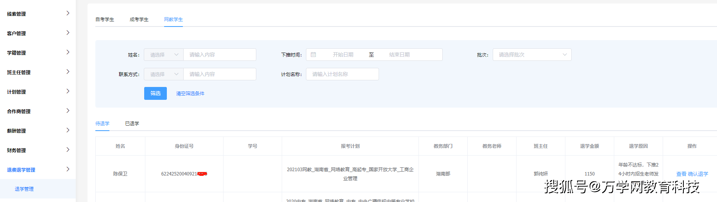Expand the 班主任管理 sidebar section

tap(68, 72)
